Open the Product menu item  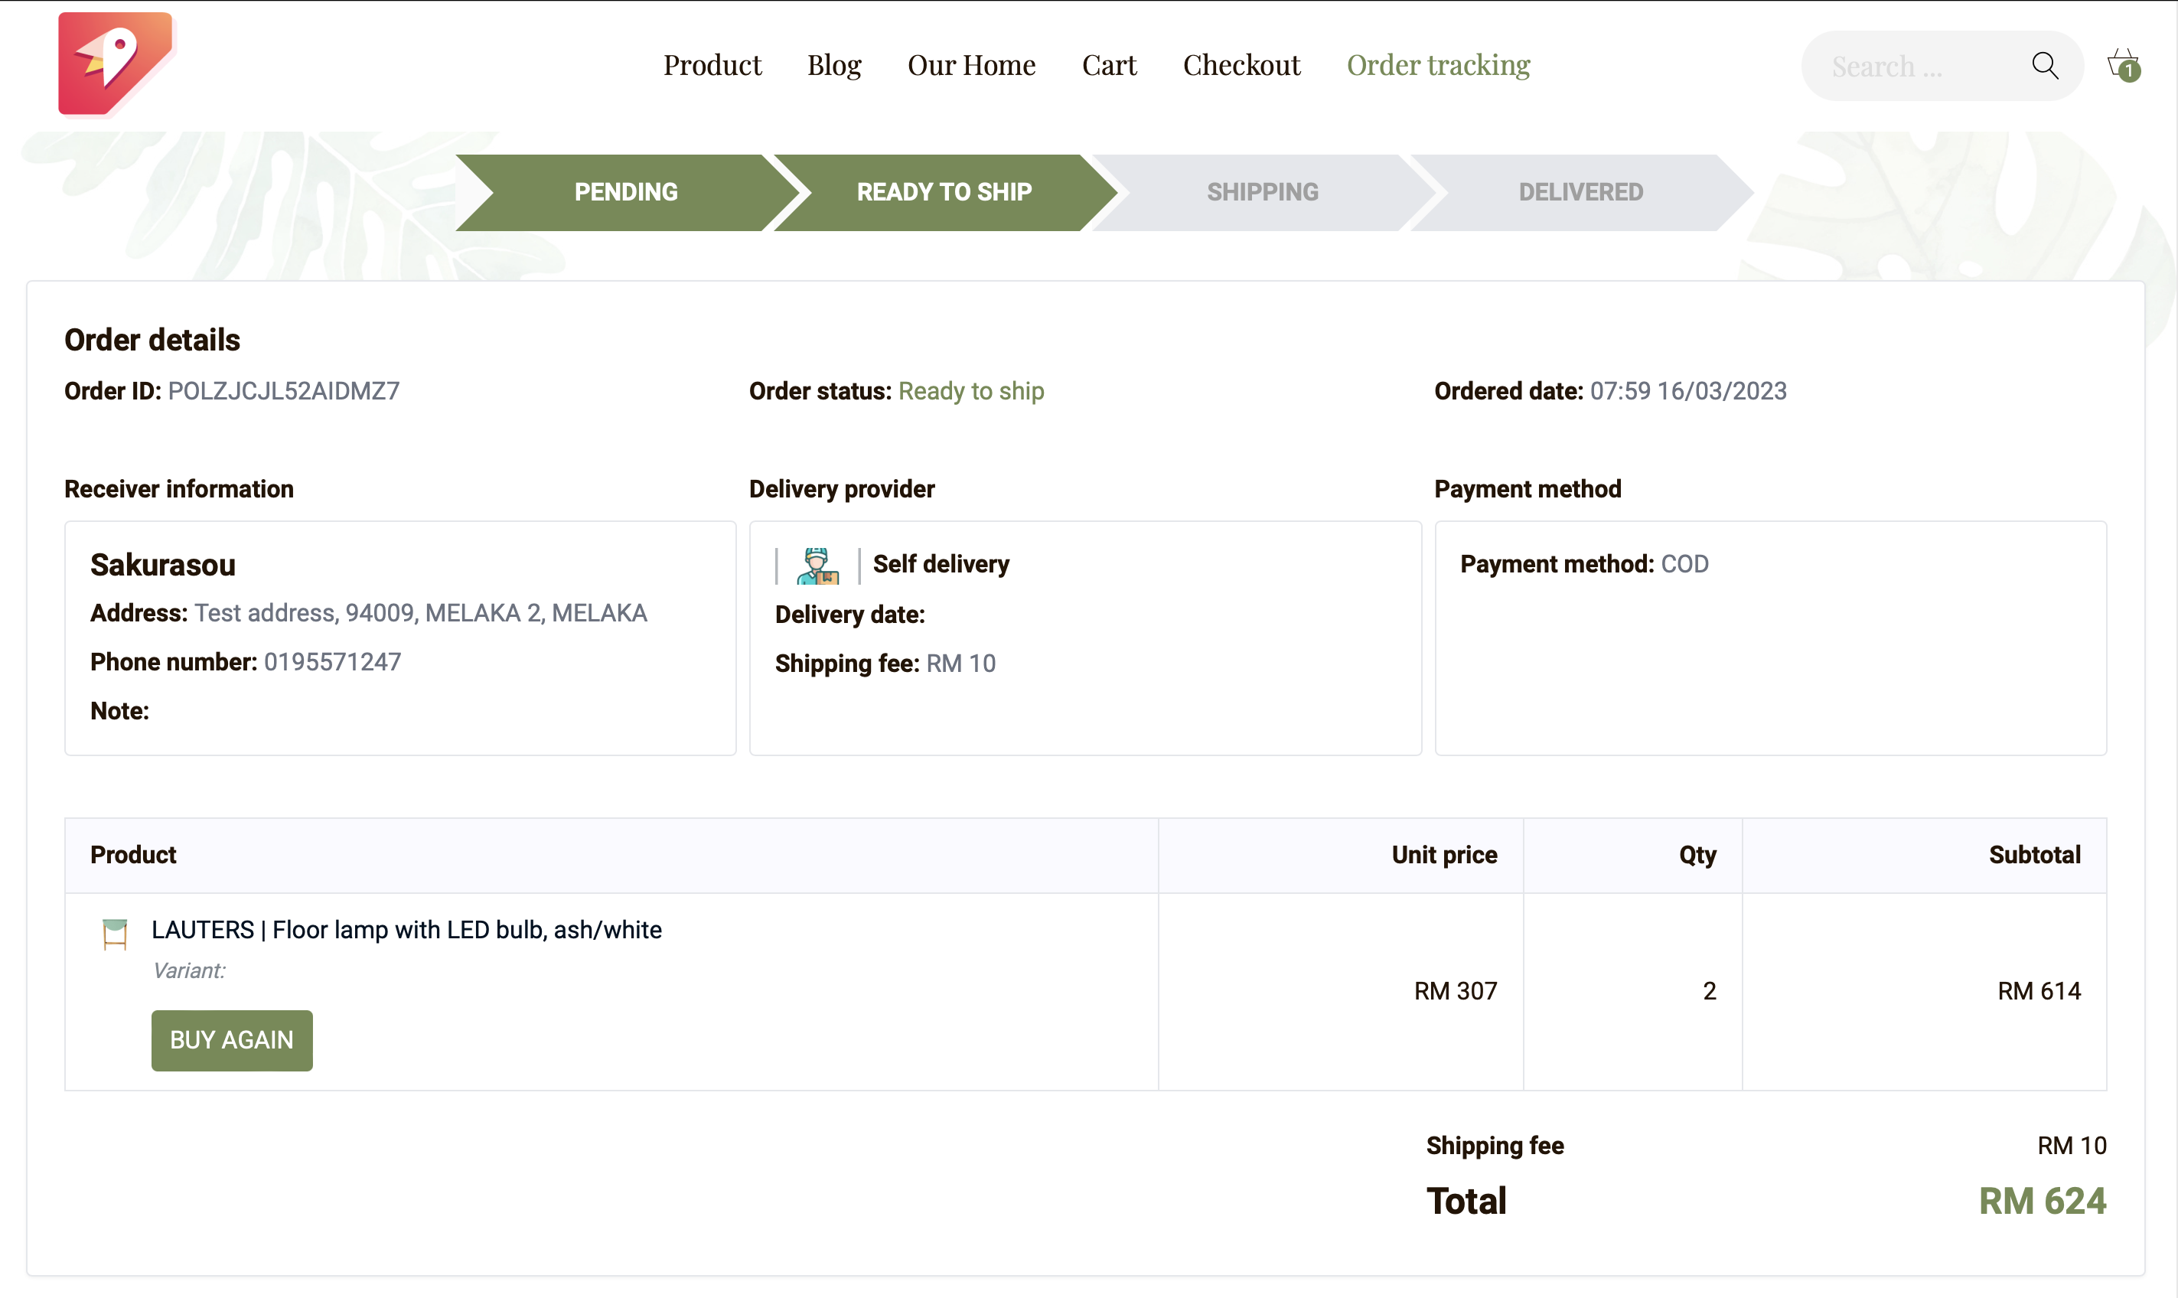click(x=712, y=66)
